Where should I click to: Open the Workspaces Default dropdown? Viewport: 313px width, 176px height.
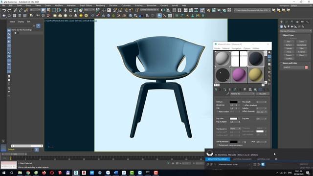coord(301,5)
